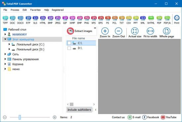Select the TIFF conversion format icon
Image resolution: width=182 pixels, height=122 pixels.
5,20
